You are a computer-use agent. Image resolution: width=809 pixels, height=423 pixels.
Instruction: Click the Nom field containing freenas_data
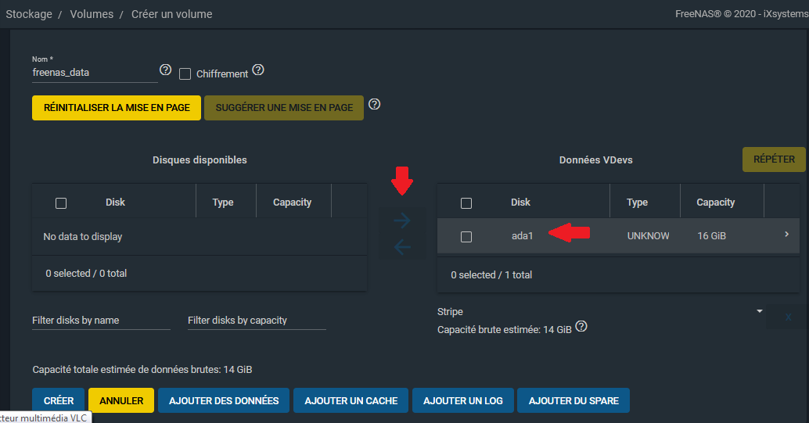[95, 72]
